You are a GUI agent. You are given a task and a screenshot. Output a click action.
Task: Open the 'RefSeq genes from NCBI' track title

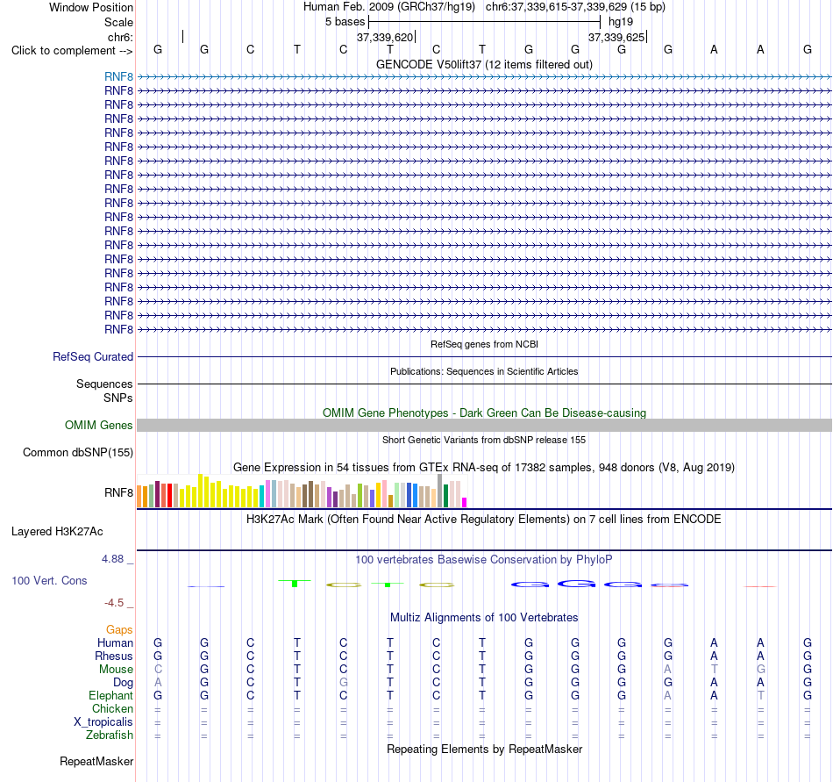(484, 344)
